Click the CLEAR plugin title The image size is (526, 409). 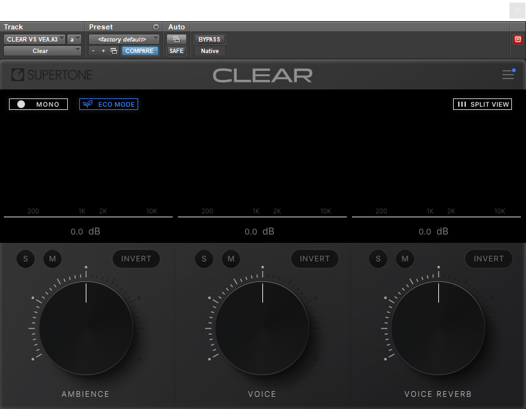(262, 75)
